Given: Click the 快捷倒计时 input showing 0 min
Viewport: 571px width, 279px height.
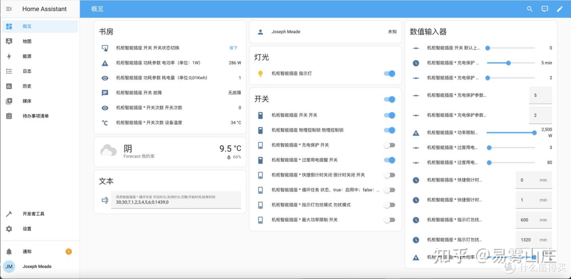Looking at the screenshot, I should [534, 180].
